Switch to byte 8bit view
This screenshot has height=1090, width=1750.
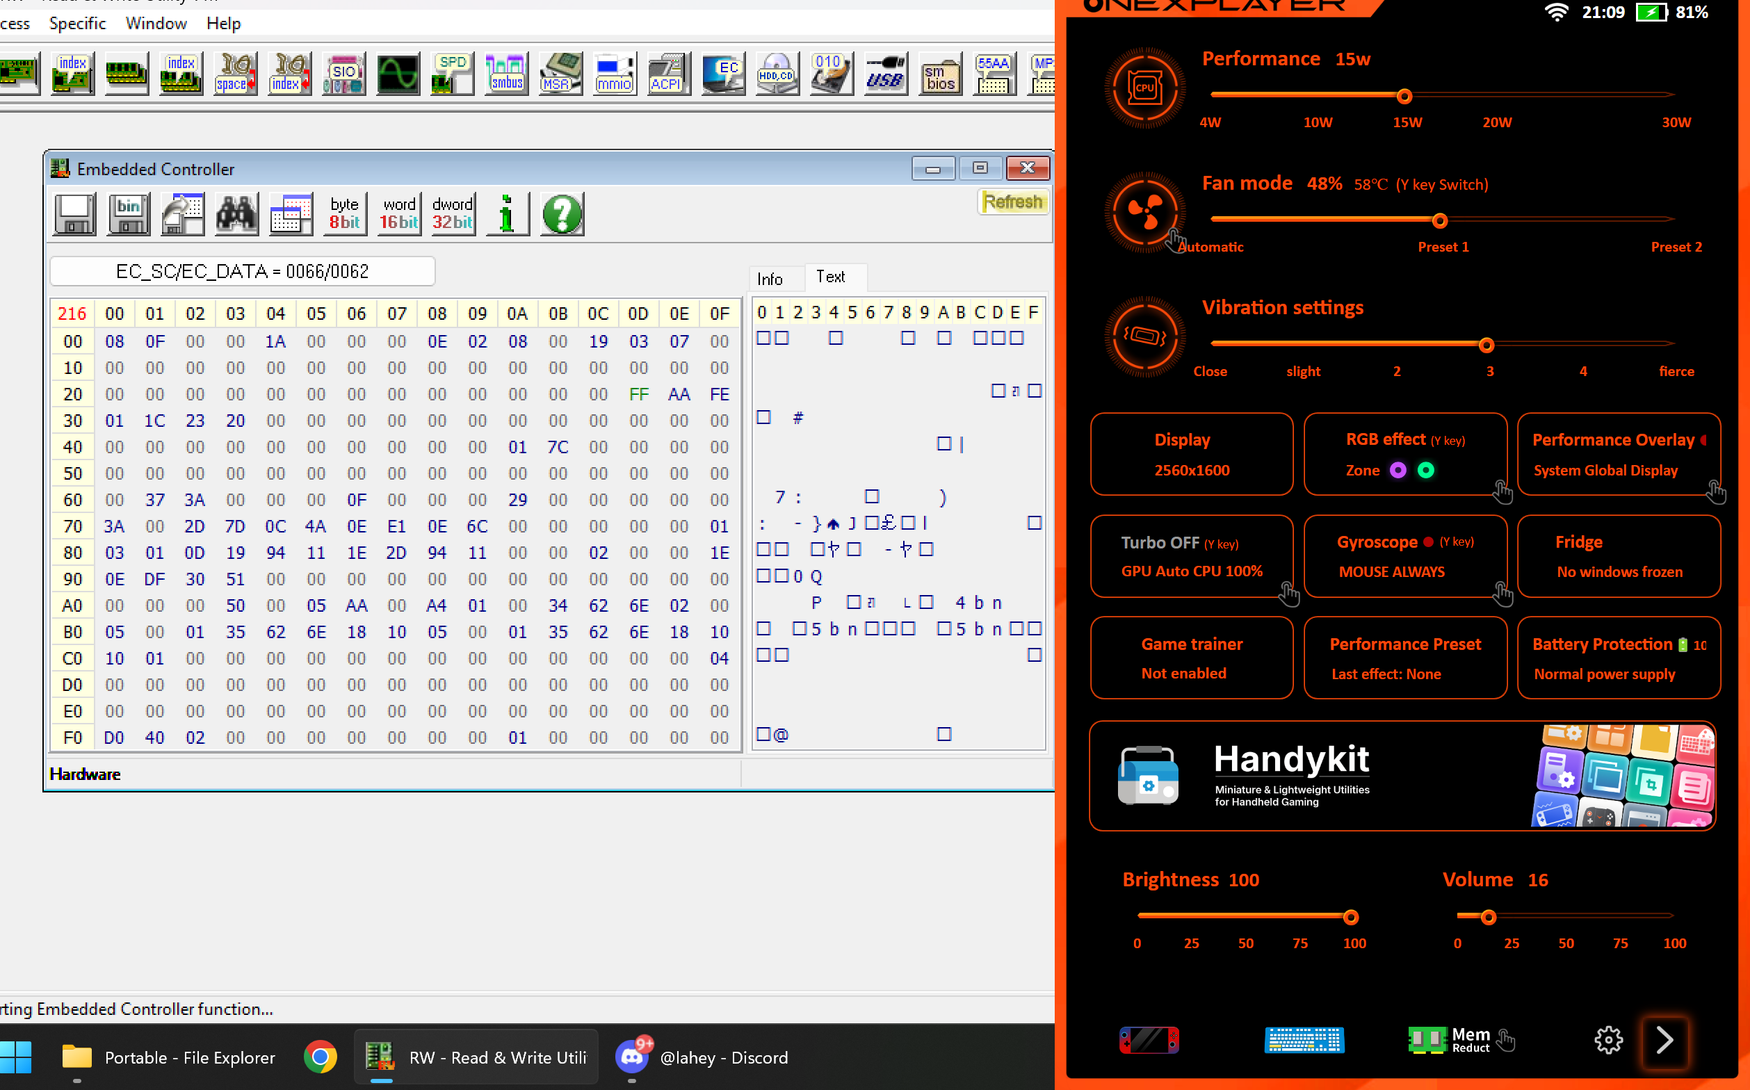click(345, 214)
